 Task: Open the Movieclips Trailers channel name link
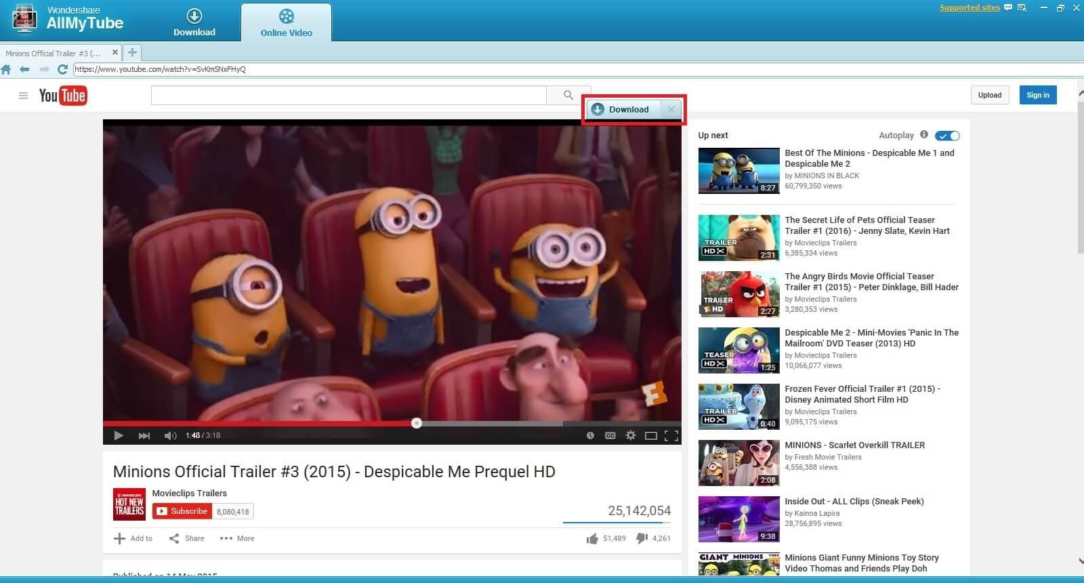190,493
